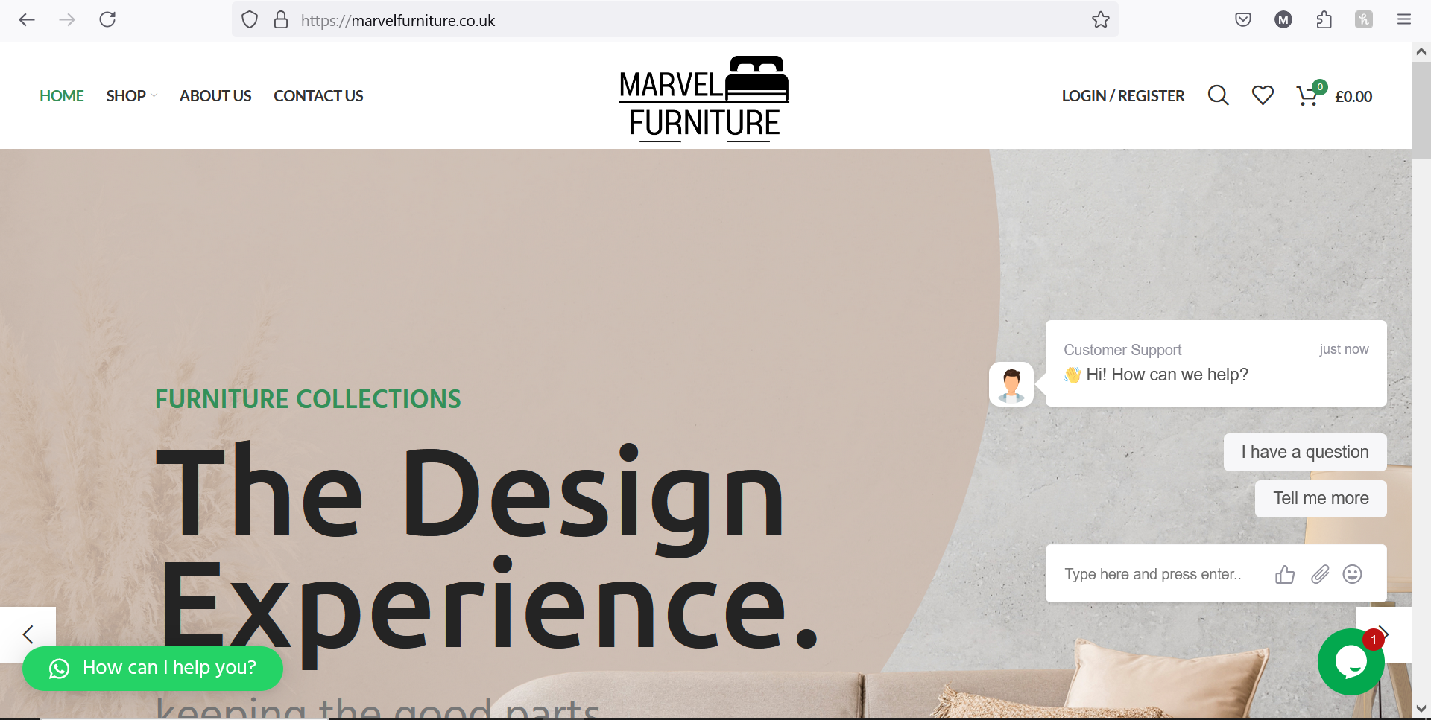Open the CONTACT US menu item

(318, 95)
